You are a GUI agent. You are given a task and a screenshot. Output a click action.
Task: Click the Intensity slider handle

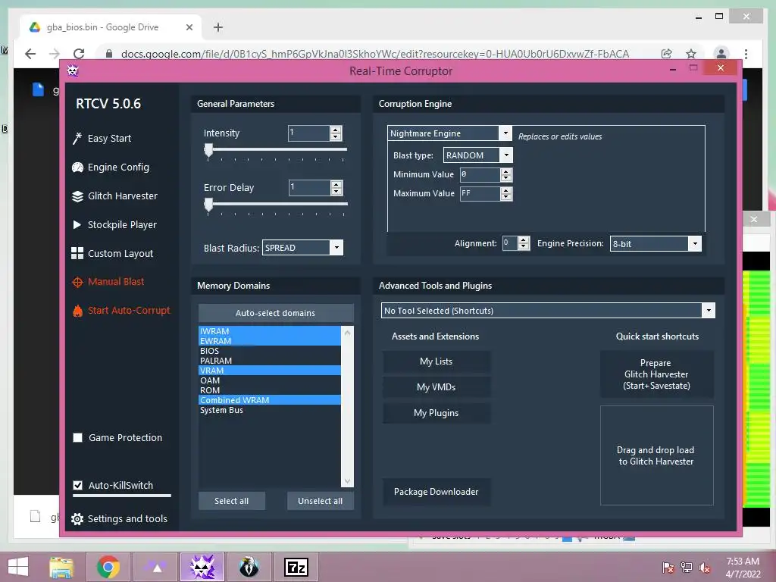209,150
